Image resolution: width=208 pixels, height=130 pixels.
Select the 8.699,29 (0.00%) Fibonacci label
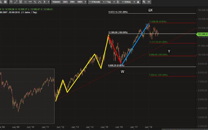[x=116, y=65]
